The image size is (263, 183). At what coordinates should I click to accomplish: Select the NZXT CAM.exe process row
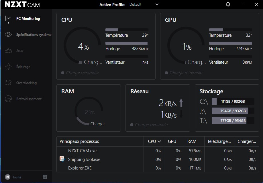(82, 151)
